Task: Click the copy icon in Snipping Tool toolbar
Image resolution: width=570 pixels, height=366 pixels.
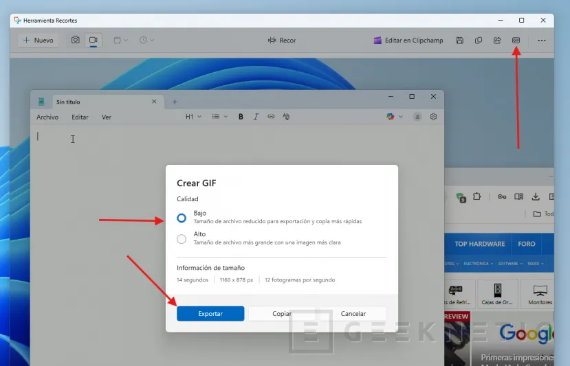Action: coord(479,41)
